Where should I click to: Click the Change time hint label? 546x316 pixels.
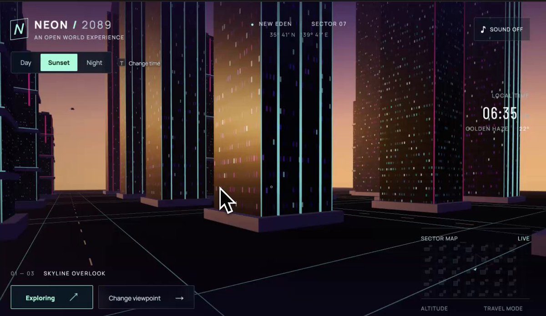[144, 64]
